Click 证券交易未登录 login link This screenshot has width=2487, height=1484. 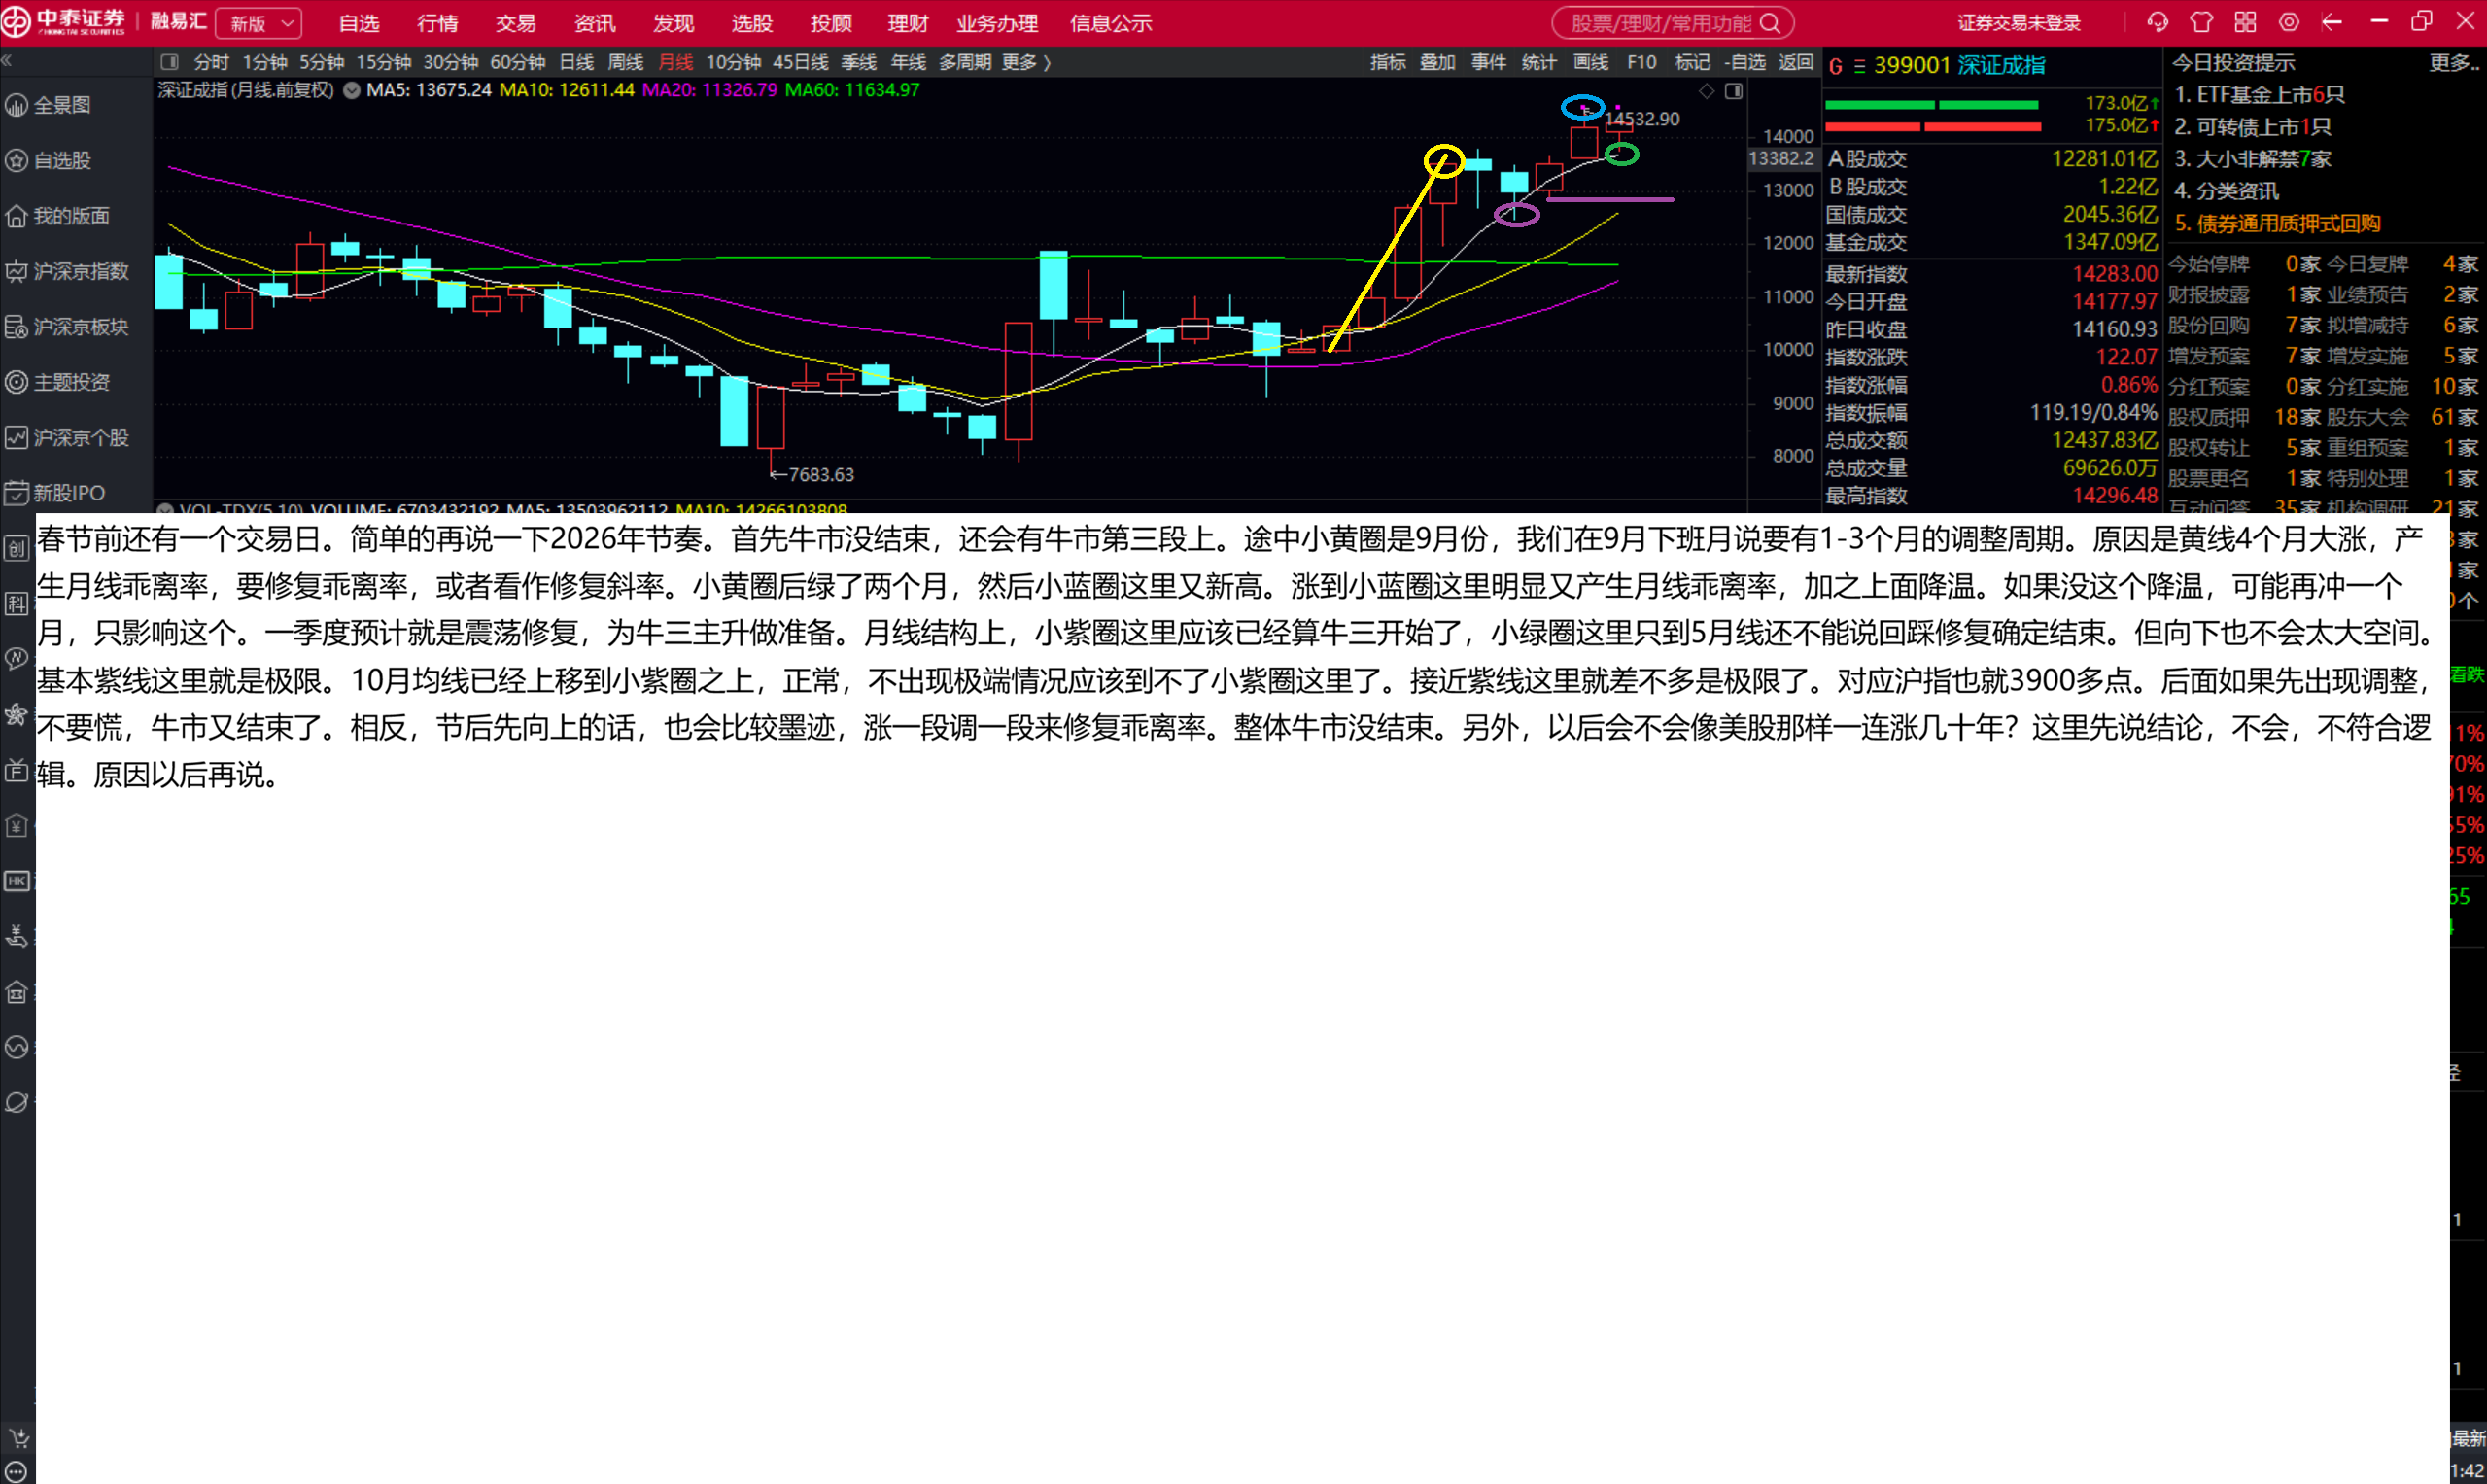pyautogui.click(x=2018, y=23)
